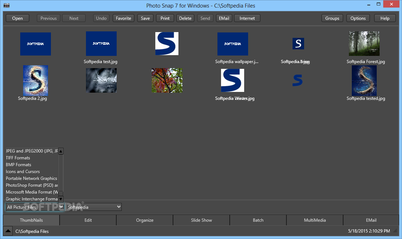
Task: Switch to the EMail tab at bottom
Action: 371,220
